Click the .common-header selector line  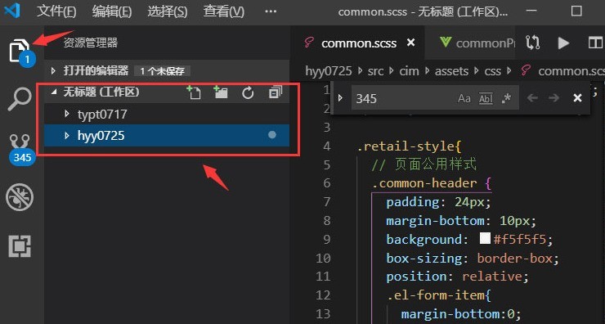[x=432, y=183]
